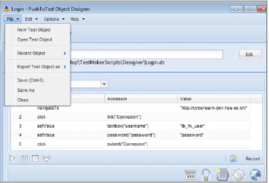Click the test object name input field
Image resolution: width=269 pixels, height=183 pixels.
click(146, 54)
